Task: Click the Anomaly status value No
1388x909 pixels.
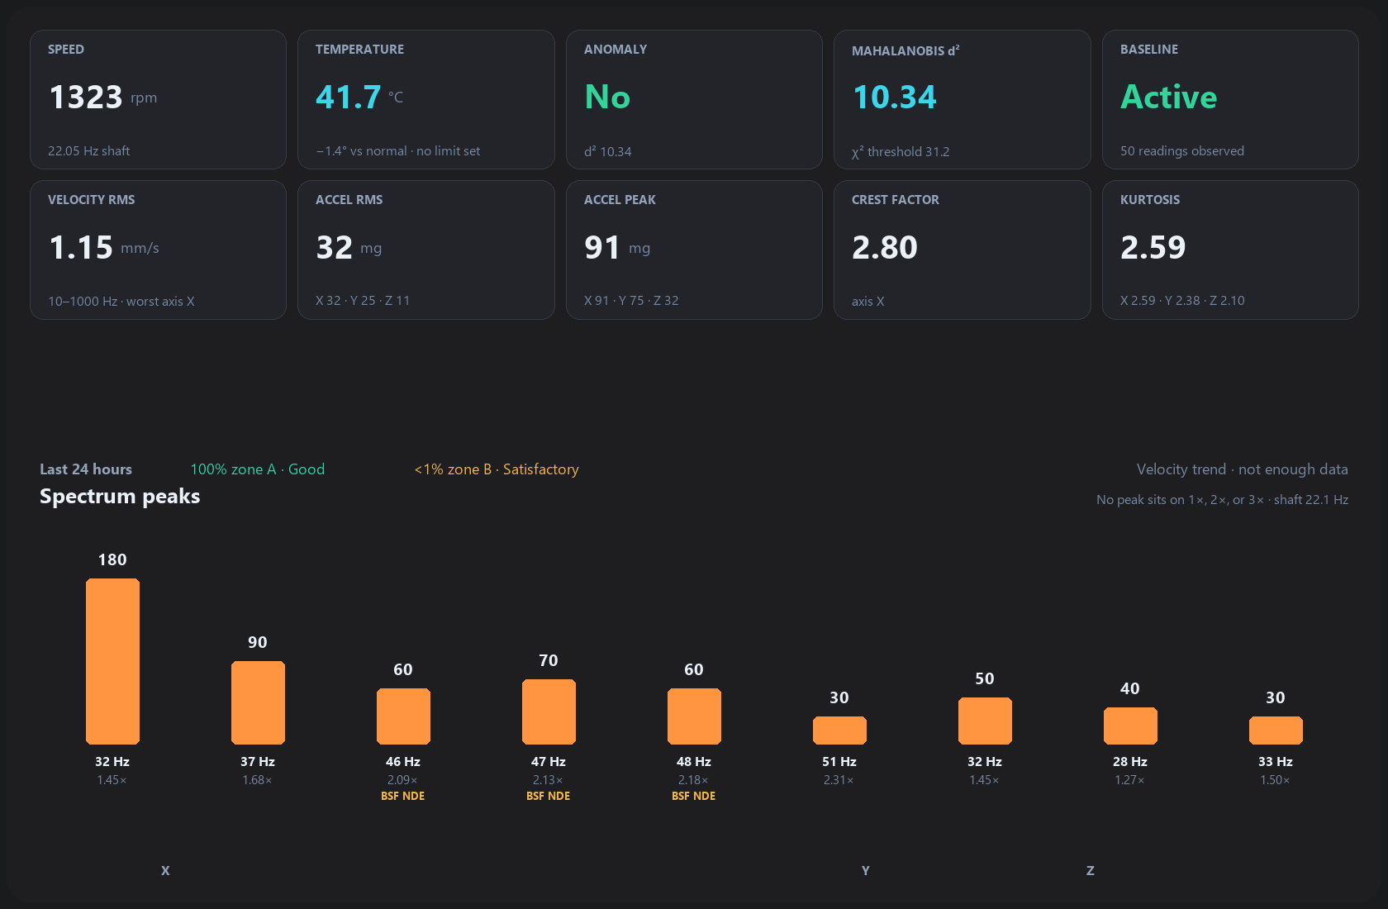Action: click(x=607, y=98)
